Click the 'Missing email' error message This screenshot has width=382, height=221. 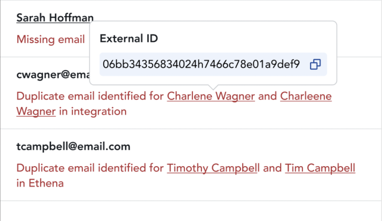tap(50, 39)
